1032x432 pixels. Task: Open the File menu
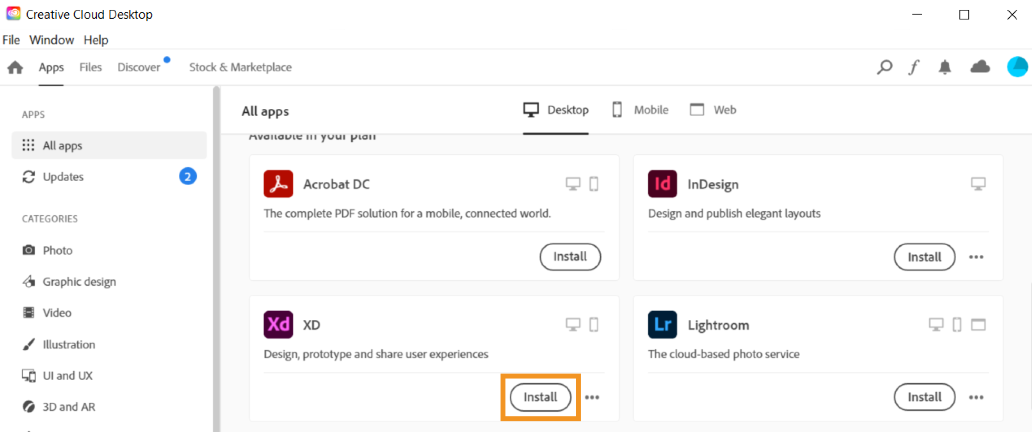click(11, 40)
